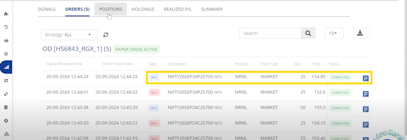Image resolution: width=407 pixels, height=140 pixels.
Task: Click the shopping basket sidebar icon
Action: click(6, 41)
